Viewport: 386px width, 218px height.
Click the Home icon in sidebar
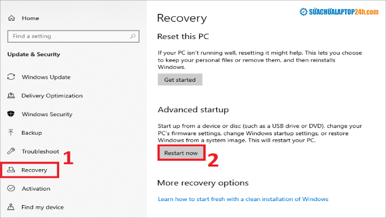coord(11,19)
